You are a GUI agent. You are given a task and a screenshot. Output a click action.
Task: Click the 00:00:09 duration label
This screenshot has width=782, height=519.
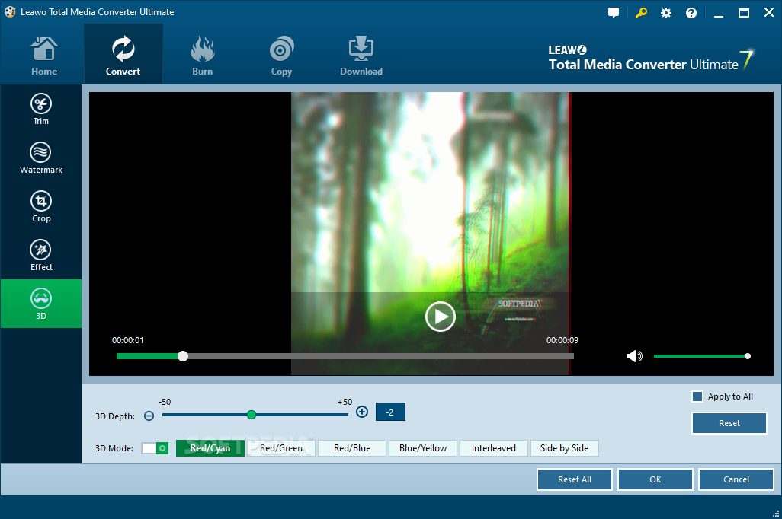[x=562, y=340]
